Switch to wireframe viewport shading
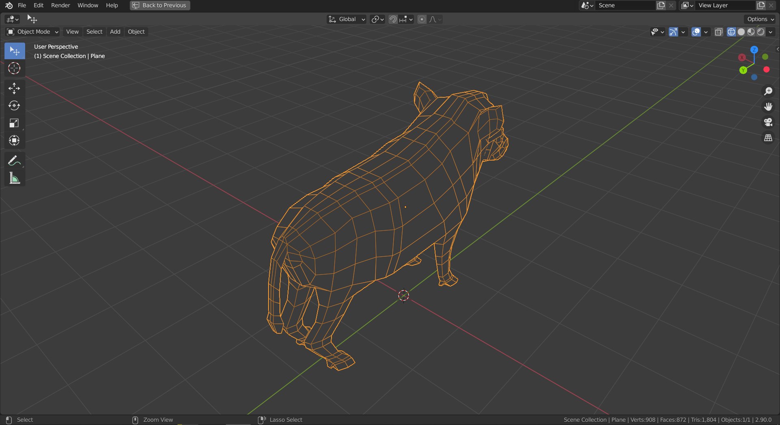This screenshot has width=780, height=425. point(731,32)
